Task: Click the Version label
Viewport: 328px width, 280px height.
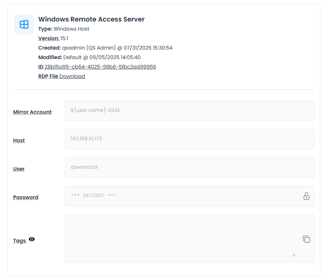Action: click(48, 38)
